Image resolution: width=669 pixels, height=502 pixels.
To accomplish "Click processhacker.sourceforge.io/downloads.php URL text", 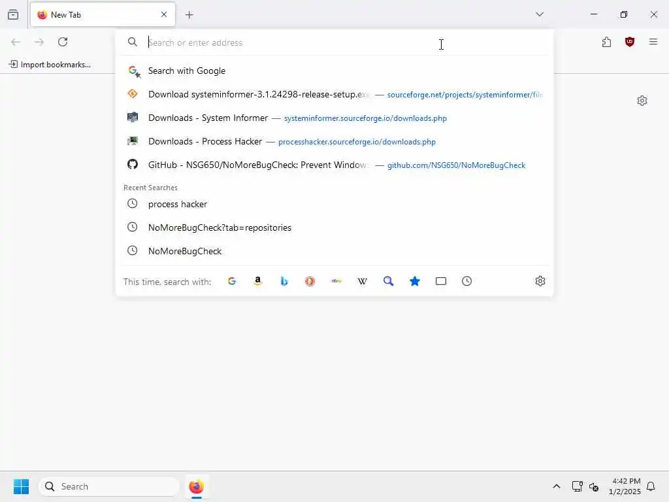I will pos(357,142).
